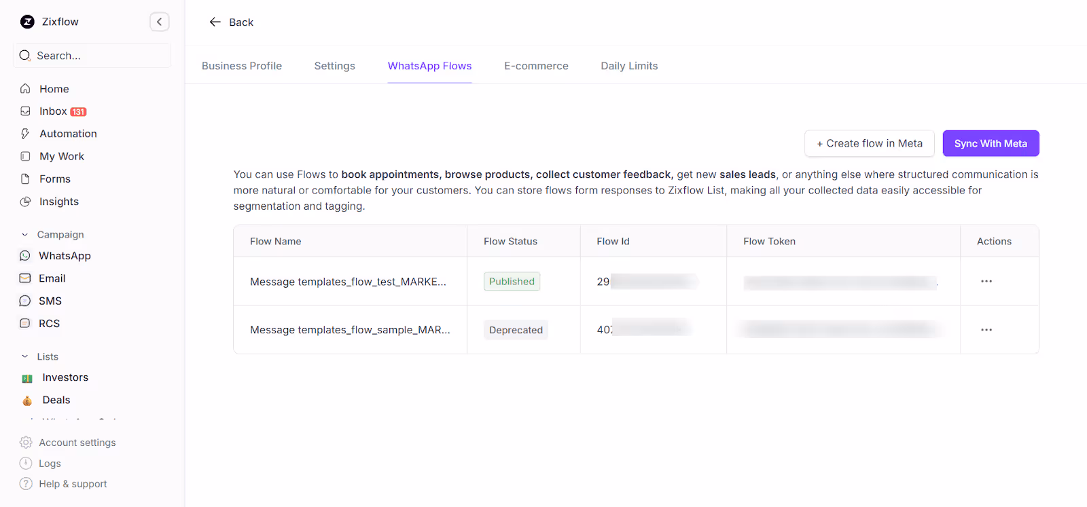Collapse the Lists section
This screenshot has width=1087, height=507.
click(x=24, y=357)
